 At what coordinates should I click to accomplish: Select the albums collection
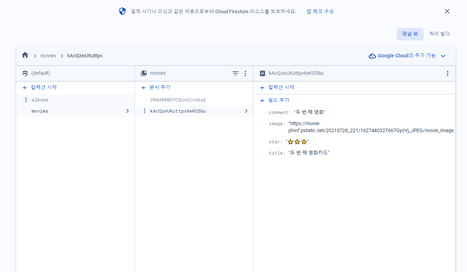pos(40,100)
